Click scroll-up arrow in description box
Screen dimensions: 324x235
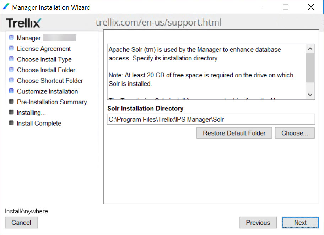pyautogui.click(x=310, y=49)
